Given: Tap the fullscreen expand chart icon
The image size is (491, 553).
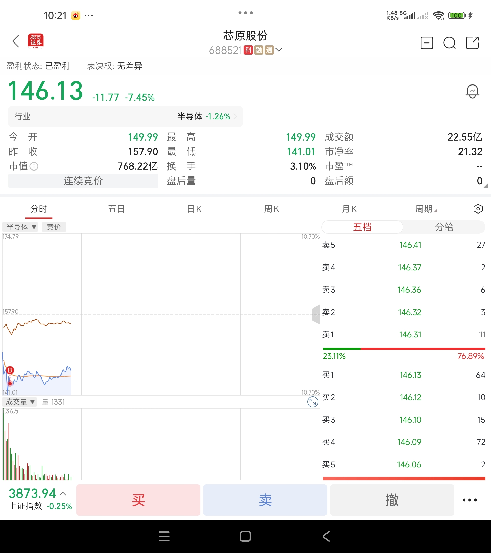Looking at the screenshot, I should pos(313,402).
